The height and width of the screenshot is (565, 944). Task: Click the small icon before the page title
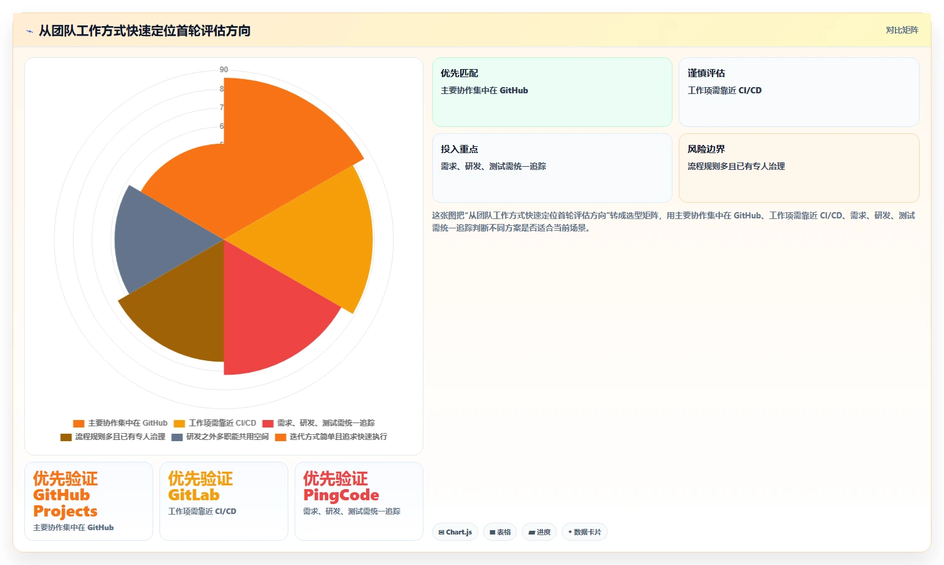[29, 31]
